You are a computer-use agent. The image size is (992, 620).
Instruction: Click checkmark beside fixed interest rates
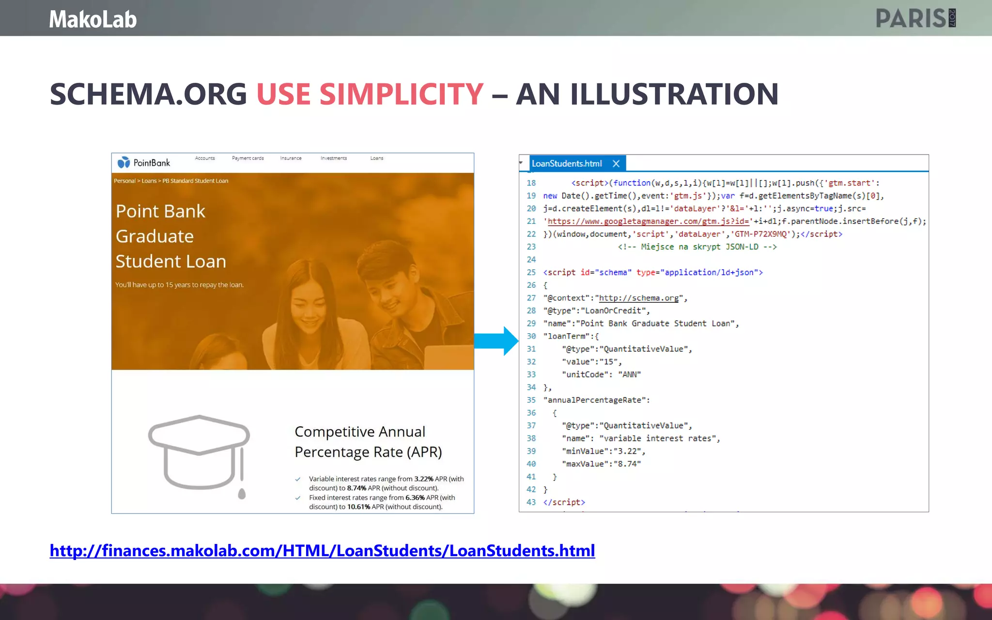click(x=298, y=498)
